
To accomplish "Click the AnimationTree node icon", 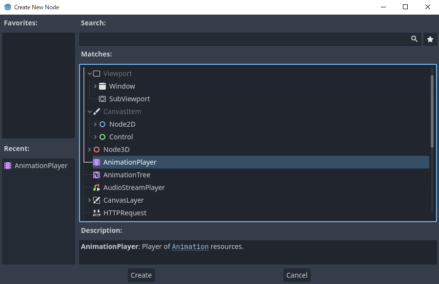I will click(x=96, y=174).
